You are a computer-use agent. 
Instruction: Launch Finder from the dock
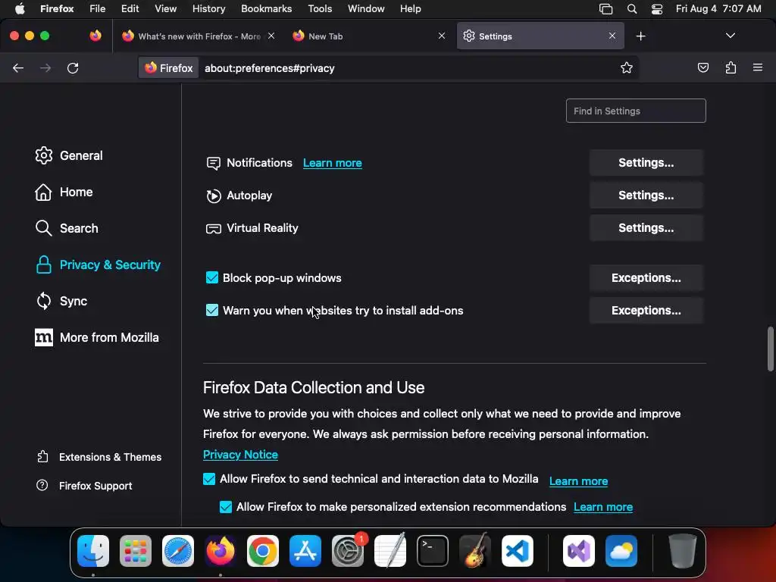point(93,551)
